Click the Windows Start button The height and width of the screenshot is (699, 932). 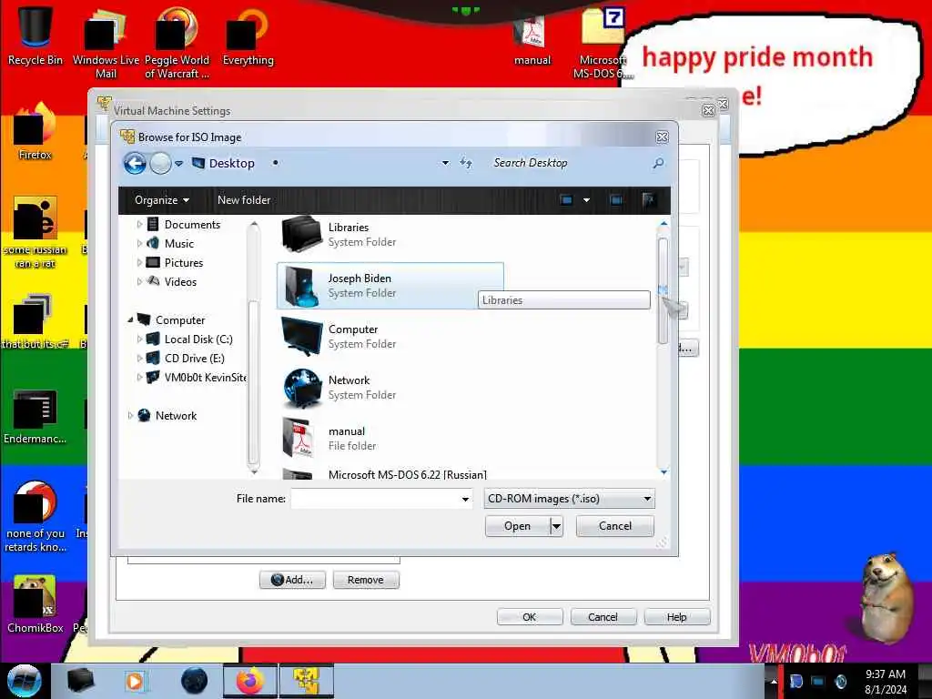[24, 681]
